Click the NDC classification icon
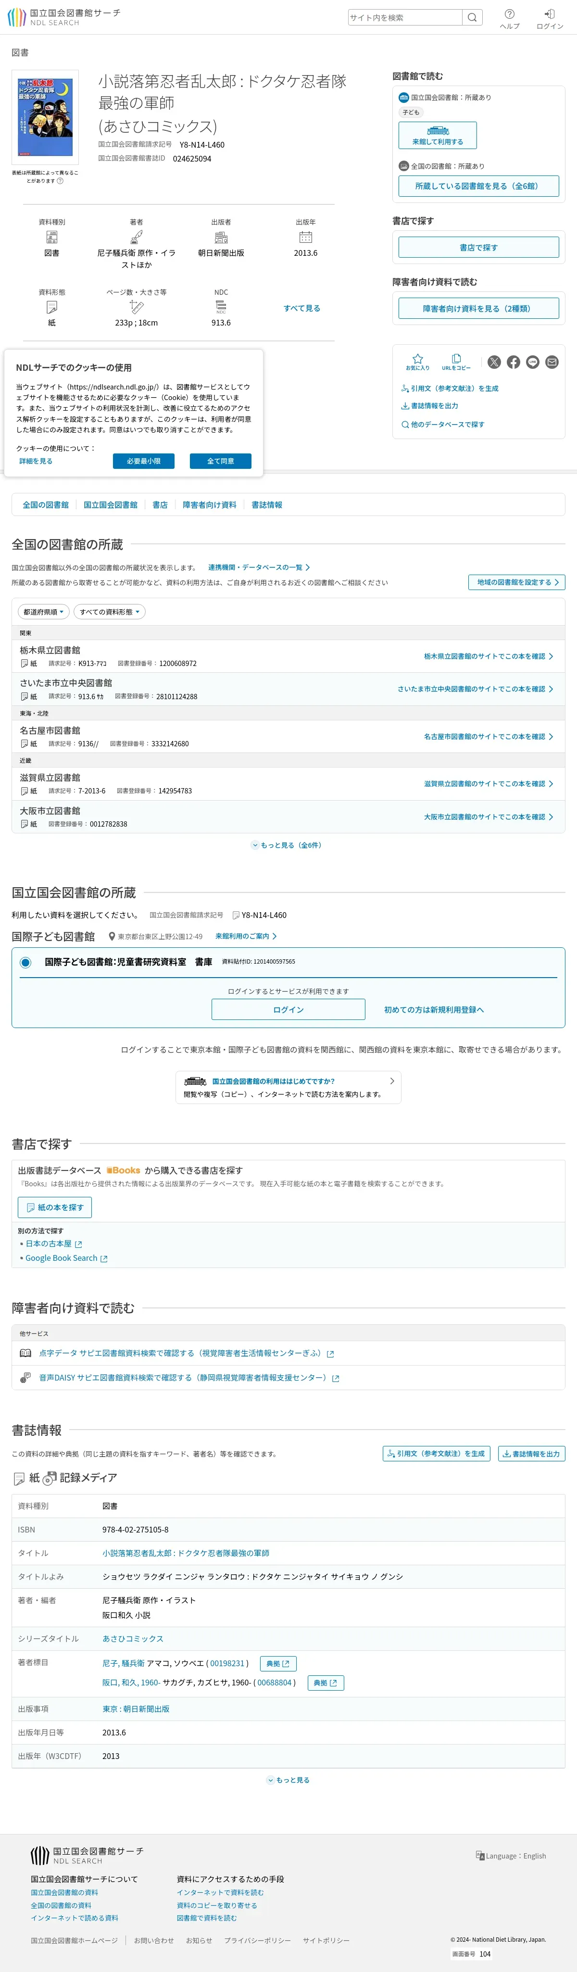 (x=221, y=307)
